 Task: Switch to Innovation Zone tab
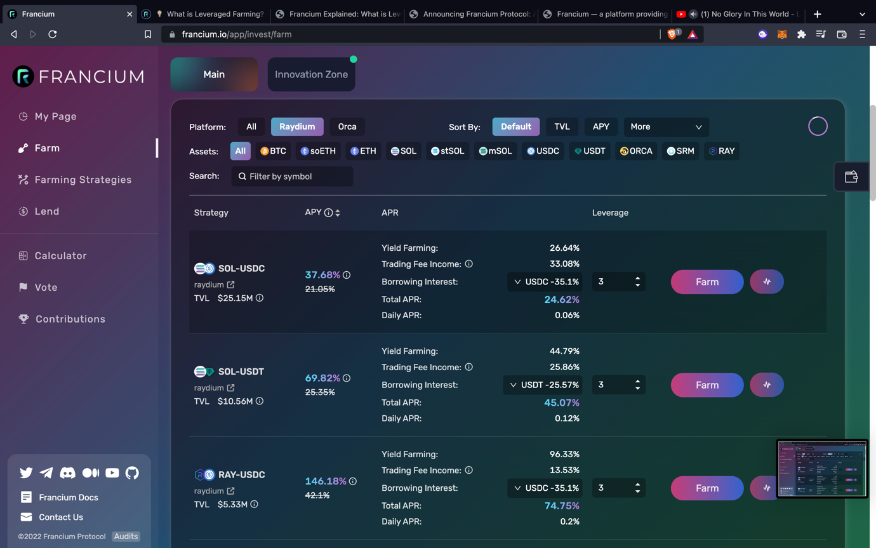pos(311,74)
